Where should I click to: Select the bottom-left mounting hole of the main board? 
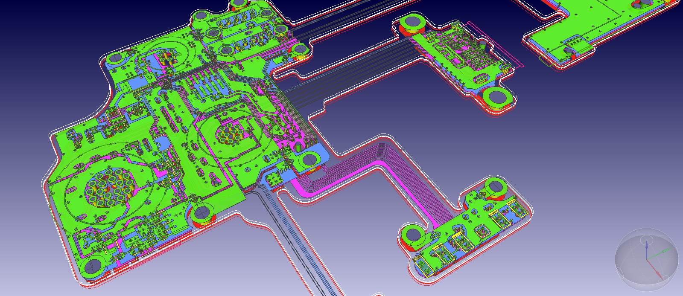tap(91, 267)
